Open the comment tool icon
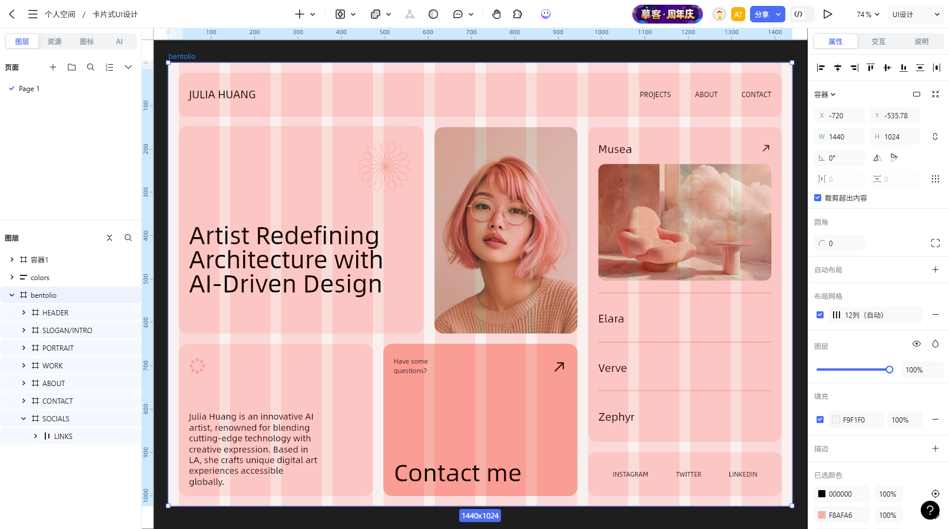The height and width of the screenshot is (529, 949). coord(458,14)
